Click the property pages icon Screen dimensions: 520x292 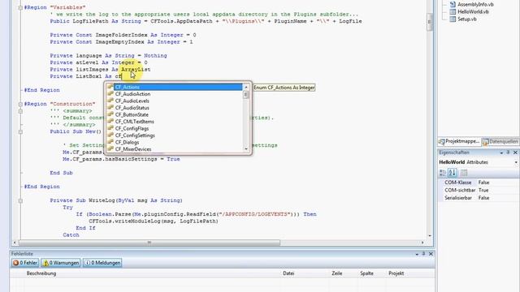pos(464,173)
